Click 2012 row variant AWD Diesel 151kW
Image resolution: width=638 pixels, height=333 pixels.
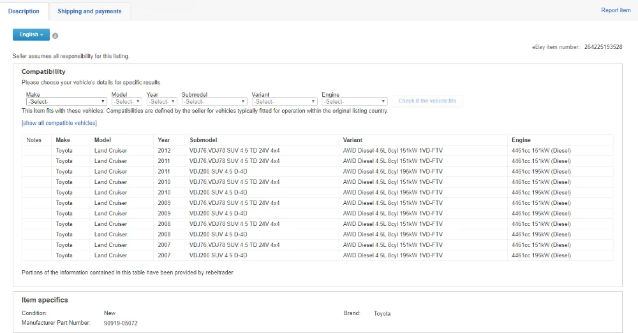pyautogui.click(x=392, y=151)
